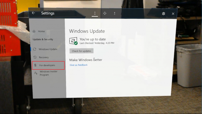Click the "You're up to date" text
The height and width of the screenshot is (114, 202).
point(93,39)
